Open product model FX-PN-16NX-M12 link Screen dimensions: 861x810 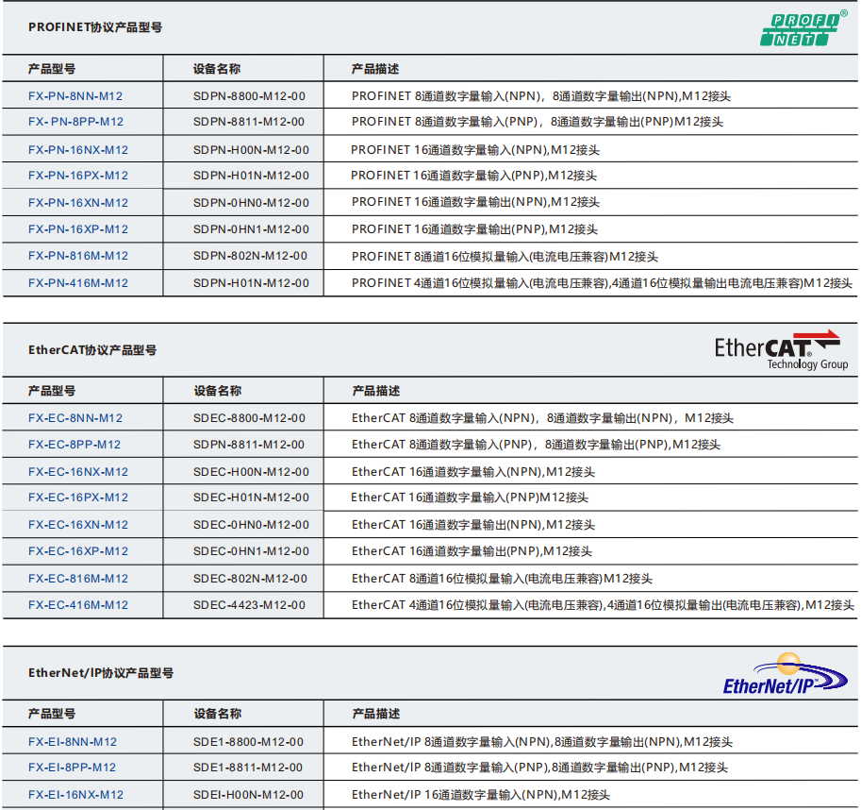coord(78,150)
